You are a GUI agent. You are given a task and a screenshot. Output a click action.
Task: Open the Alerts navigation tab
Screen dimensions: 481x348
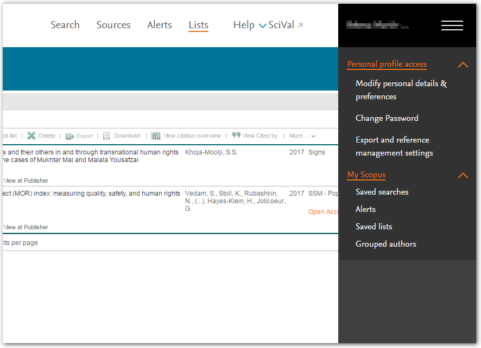(160, 25)
